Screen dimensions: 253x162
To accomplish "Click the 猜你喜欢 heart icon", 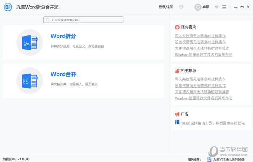I will (x=177, y=27).
